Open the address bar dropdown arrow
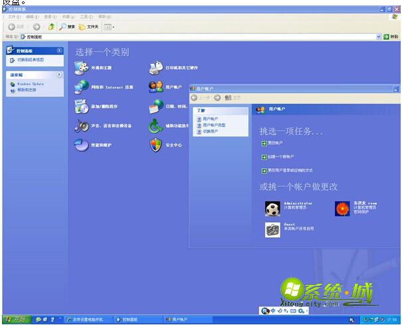The image size is (402, 325). 379,37
